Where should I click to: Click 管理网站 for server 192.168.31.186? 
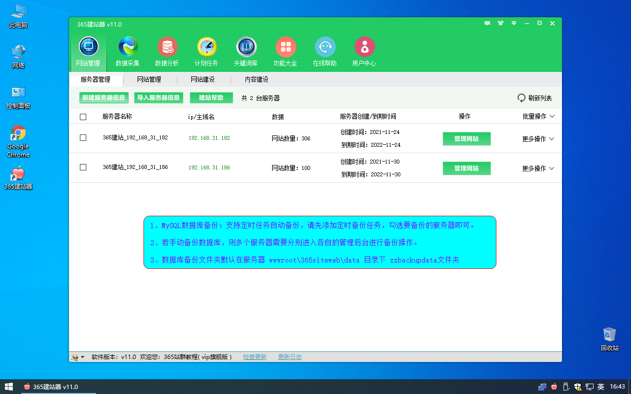coord(466,168)
